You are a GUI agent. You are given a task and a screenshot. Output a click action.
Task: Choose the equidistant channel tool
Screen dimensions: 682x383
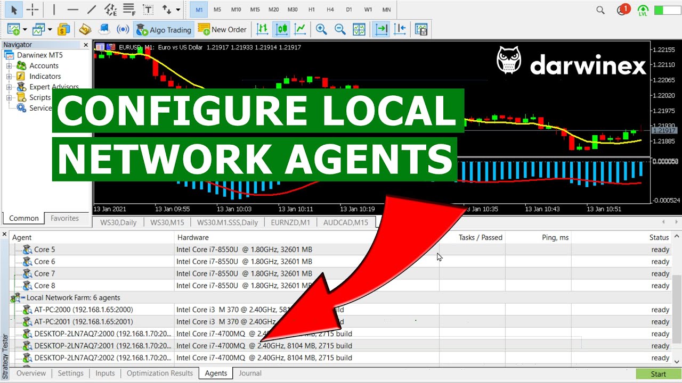click(110, 10)
